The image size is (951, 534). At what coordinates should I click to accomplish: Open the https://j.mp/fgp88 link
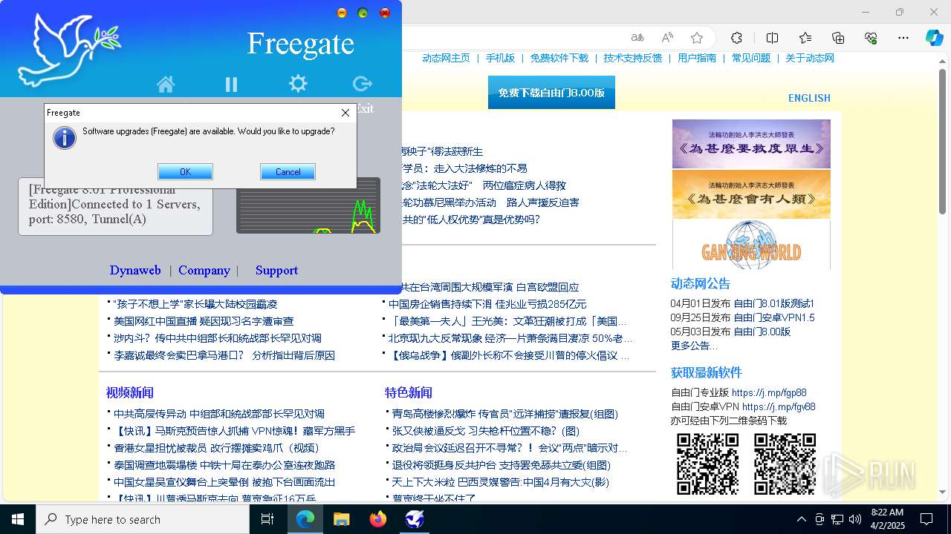point(769,393)
